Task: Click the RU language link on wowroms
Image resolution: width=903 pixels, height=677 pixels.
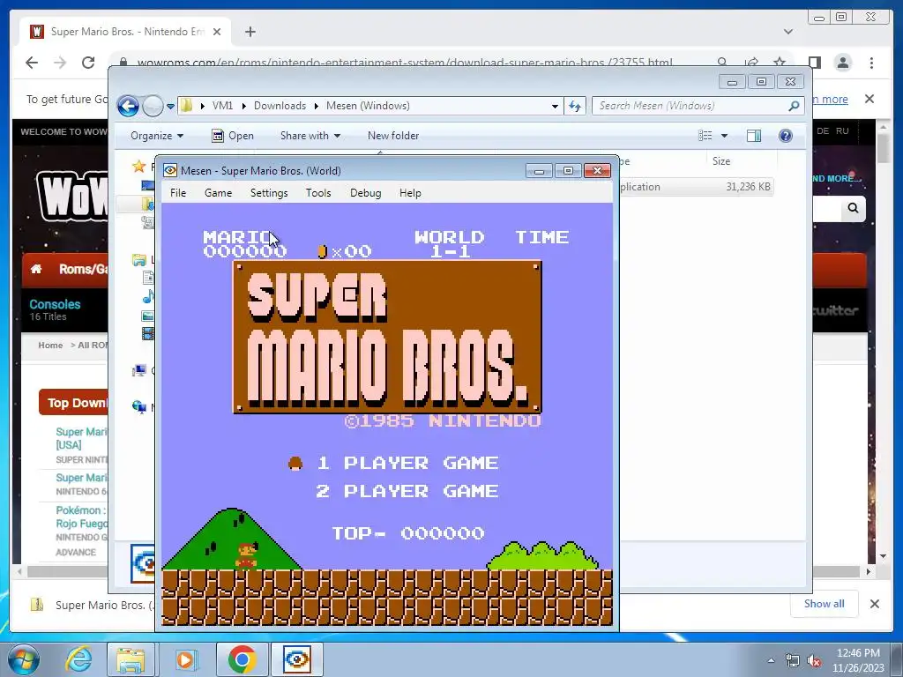Action: tap(842, 131)
